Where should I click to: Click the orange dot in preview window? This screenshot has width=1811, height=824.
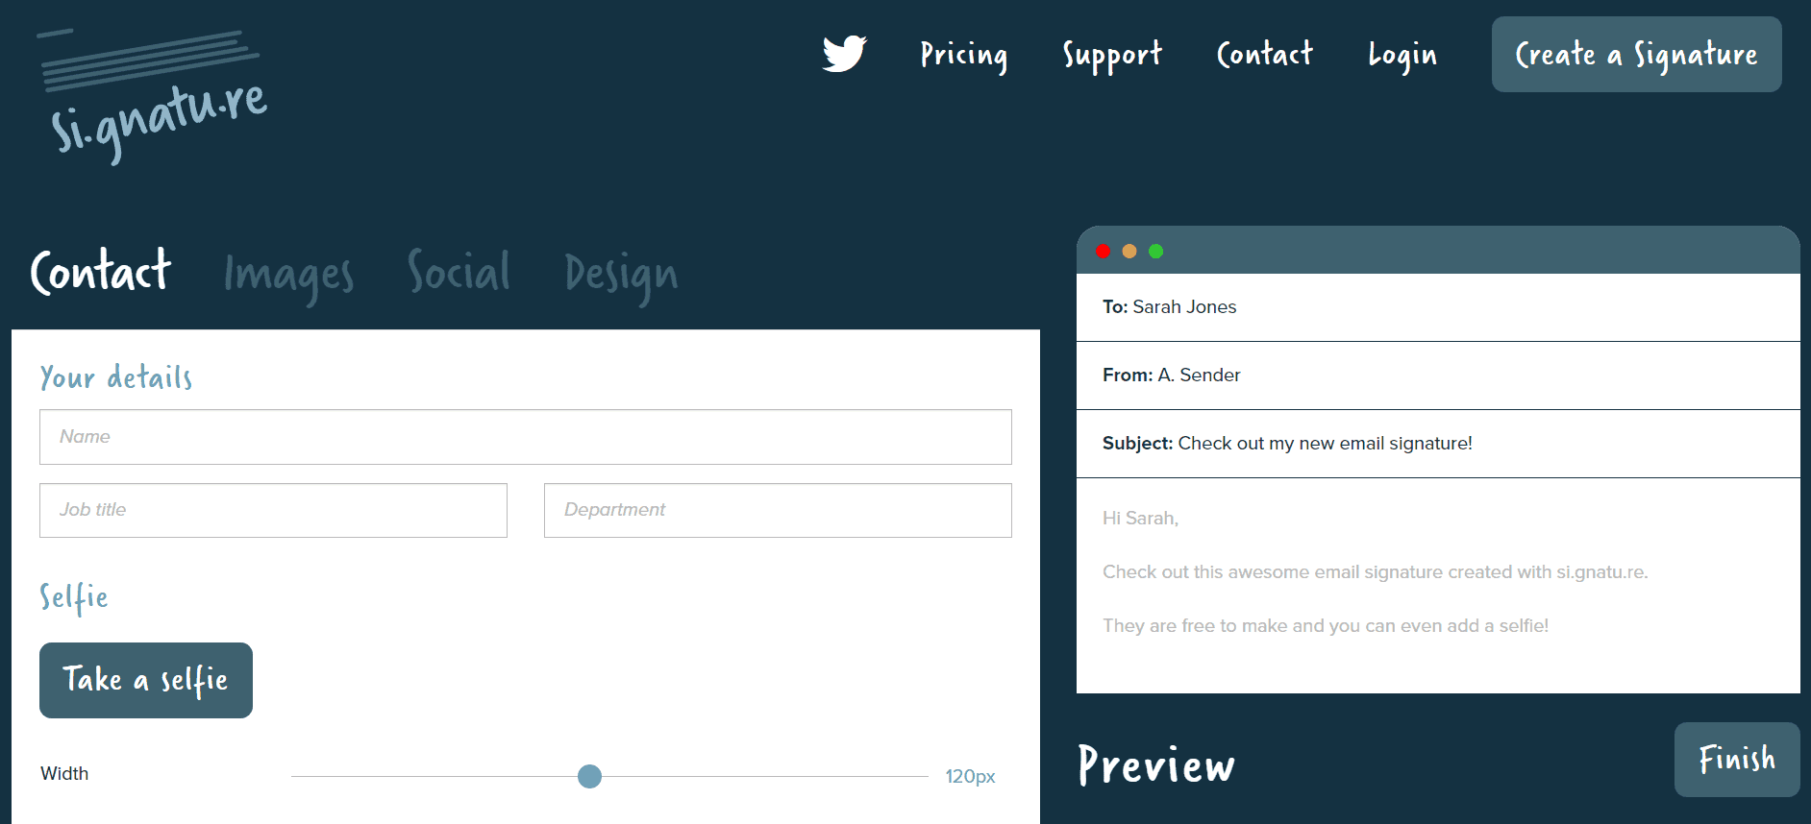(x=1129, y=252)
